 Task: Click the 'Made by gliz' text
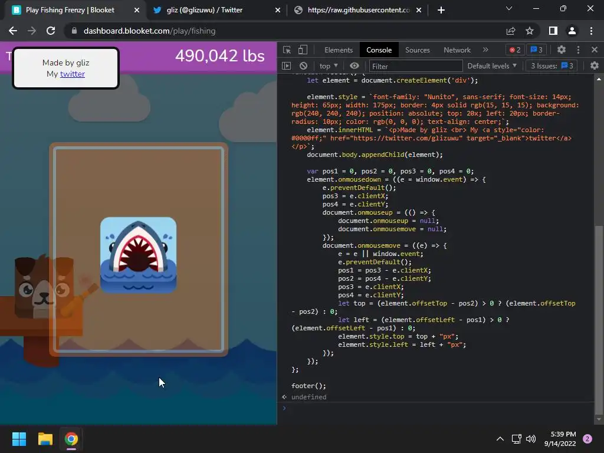[66, 63]
